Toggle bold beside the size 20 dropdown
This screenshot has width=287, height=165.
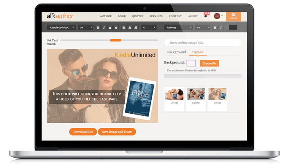coord(98,27)
